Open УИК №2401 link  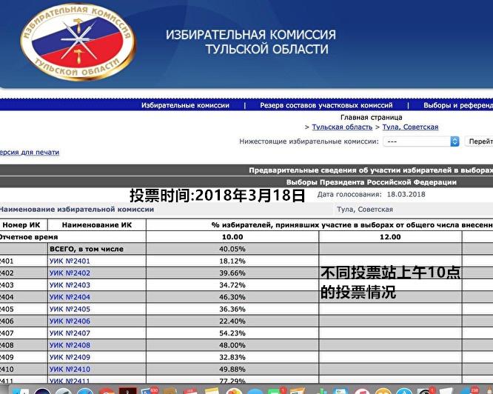[x=70, y=261]
